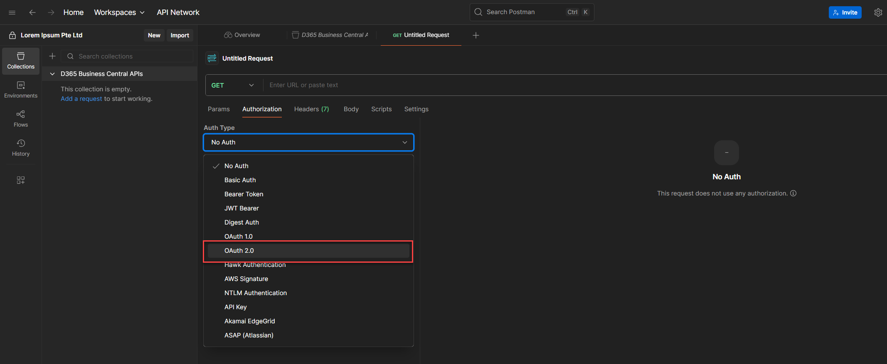Click the configure sidebar apps icon
This screenshot has height=364, width=887.
[21, 180]
